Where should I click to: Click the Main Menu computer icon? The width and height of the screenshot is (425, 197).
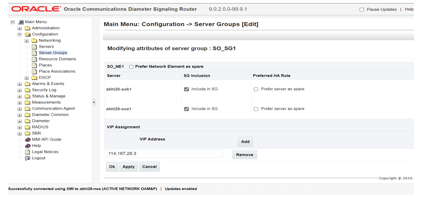coord(21,22)
